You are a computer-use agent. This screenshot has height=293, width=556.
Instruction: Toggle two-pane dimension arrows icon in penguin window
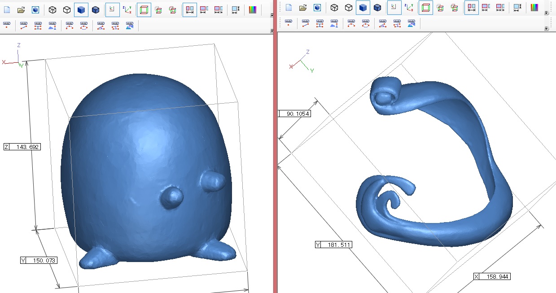coord(190,9)
